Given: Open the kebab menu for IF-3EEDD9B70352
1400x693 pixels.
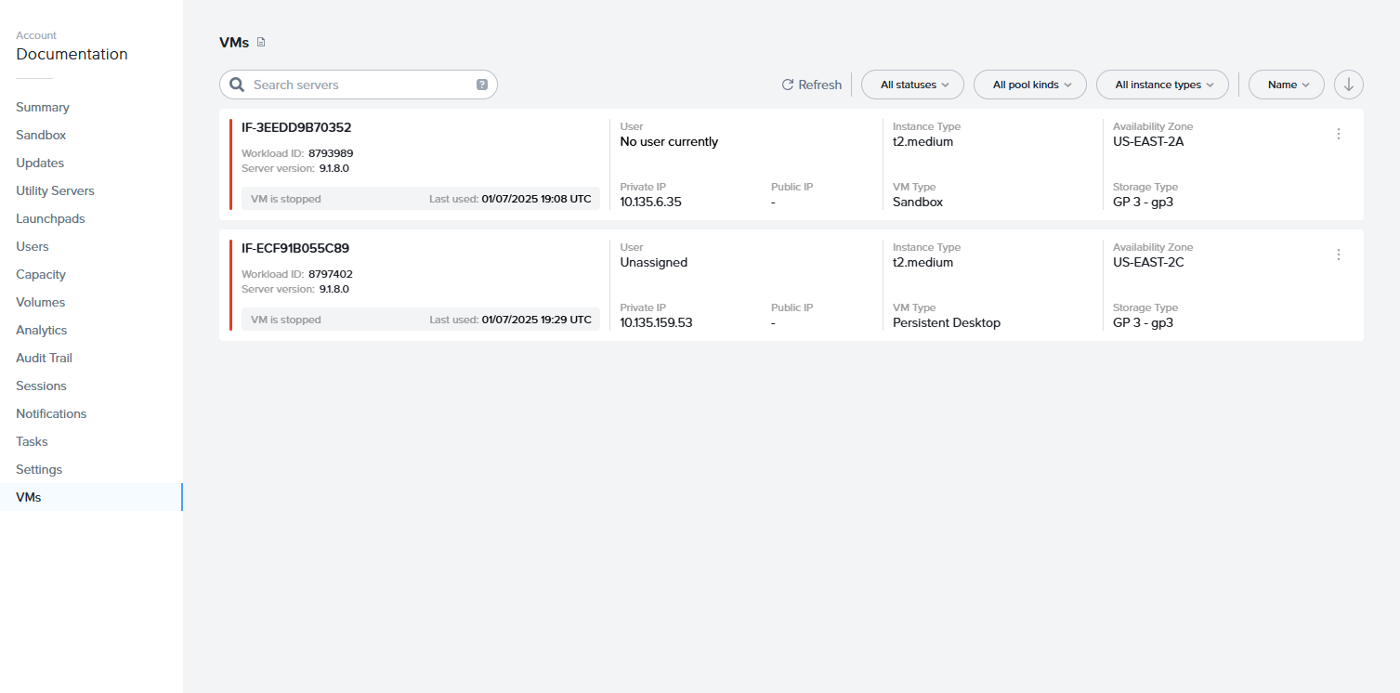Looking at the screenshot, I should coord(1338,133).
